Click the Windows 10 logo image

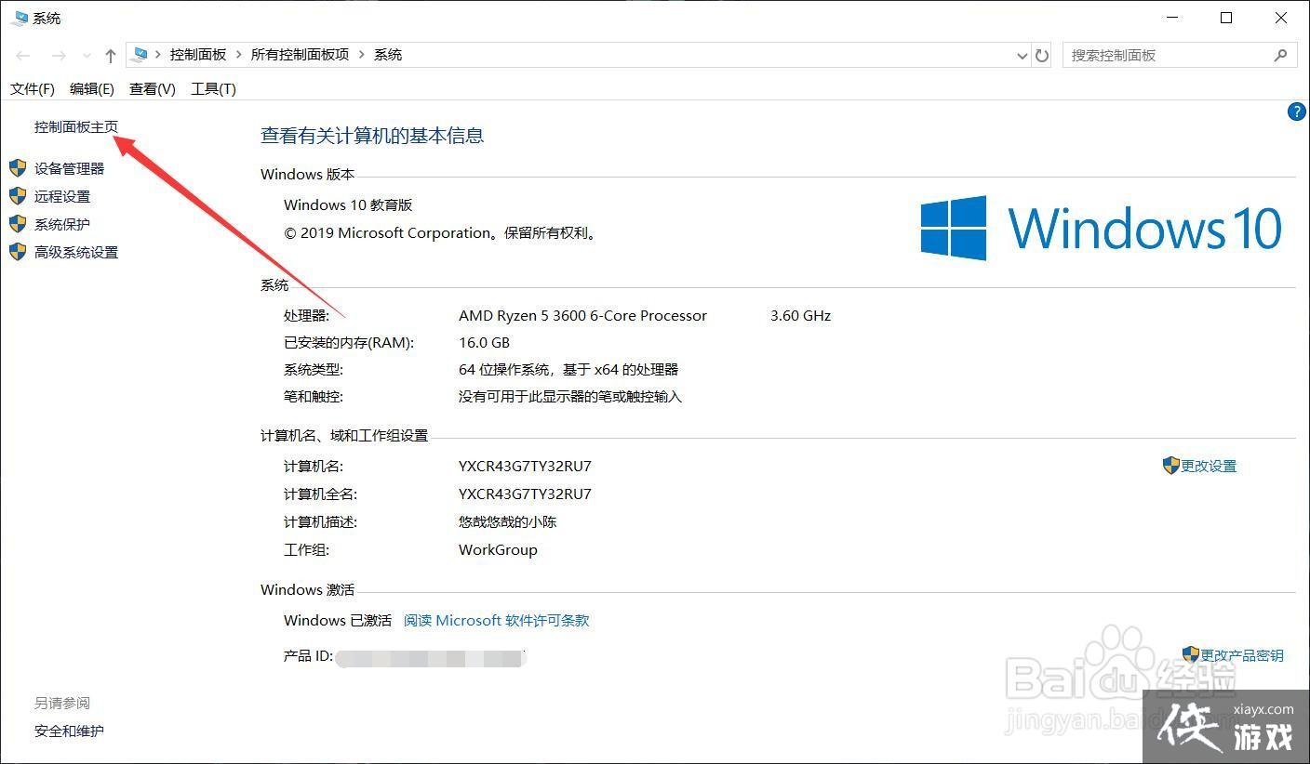1102,228
